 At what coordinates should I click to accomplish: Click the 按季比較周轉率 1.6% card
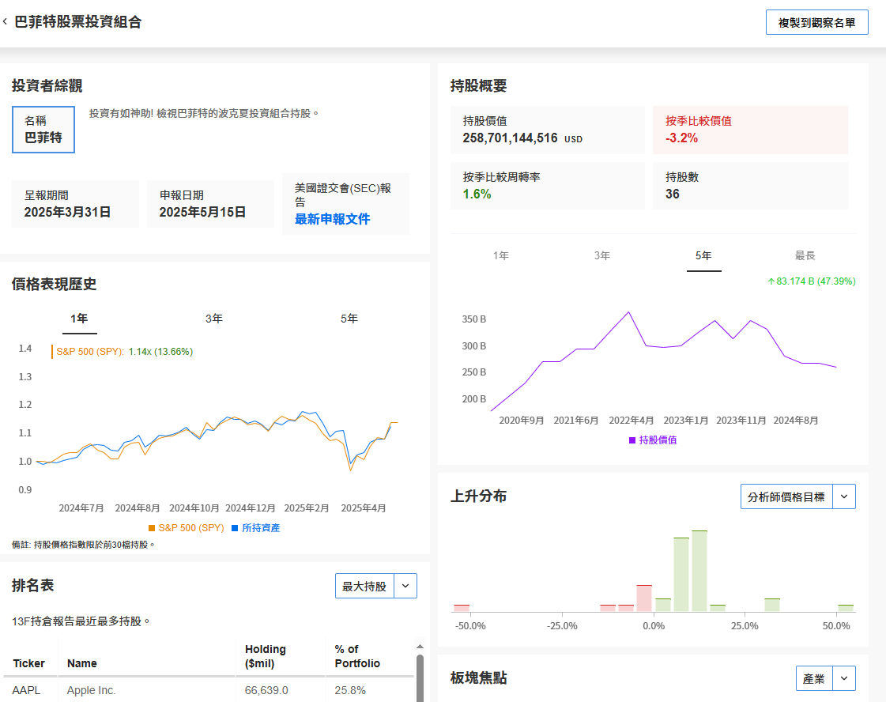tap(548, 186)
